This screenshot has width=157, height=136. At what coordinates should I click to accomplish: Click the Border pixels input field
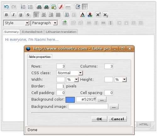tap(61, 86)
